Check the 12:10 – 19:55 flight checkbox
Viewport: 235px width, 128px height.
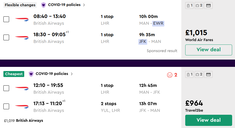6,88
